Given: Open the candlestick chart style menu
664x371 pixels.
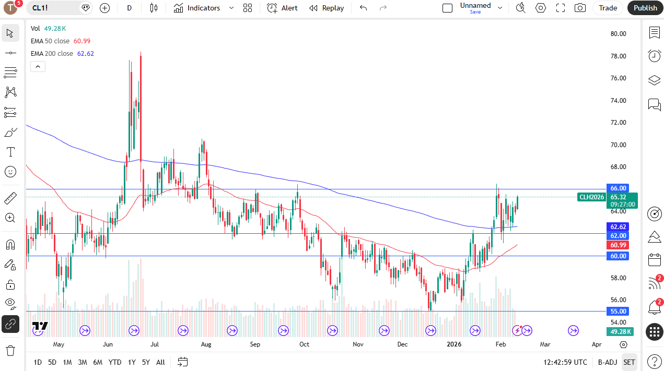Looking at the screenshot, I should 154,8.
